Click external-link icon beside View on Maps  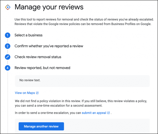click(37, 93)
